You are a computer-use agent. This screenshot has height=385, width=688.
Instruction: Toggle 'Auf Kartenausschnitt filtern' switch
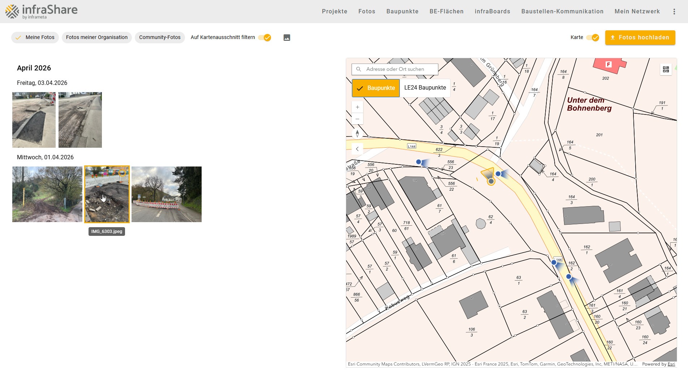tap(265, 38)
